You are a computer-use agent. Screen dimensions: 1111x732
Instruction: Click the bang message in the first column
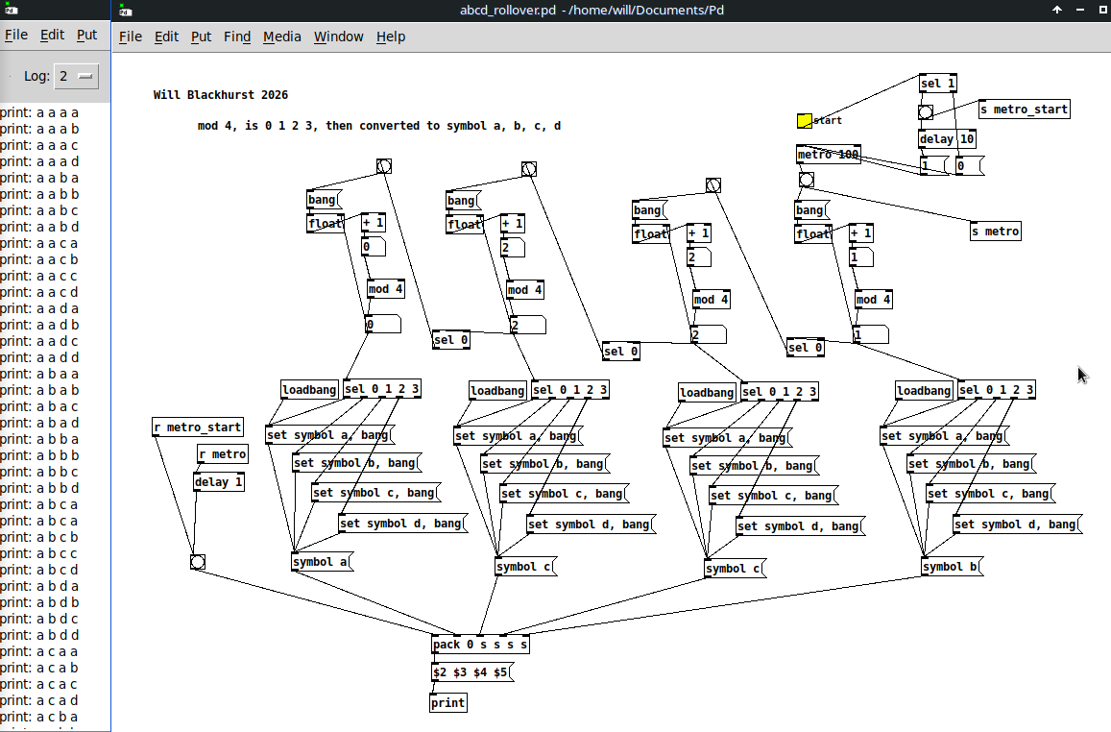pyautogui.click(x=322, y=199)
